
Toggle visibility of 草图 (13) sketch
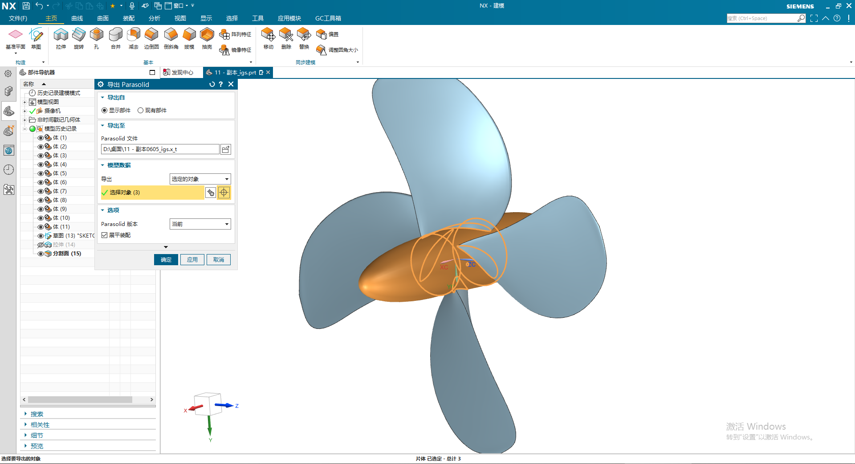click(x=41, y=236)
